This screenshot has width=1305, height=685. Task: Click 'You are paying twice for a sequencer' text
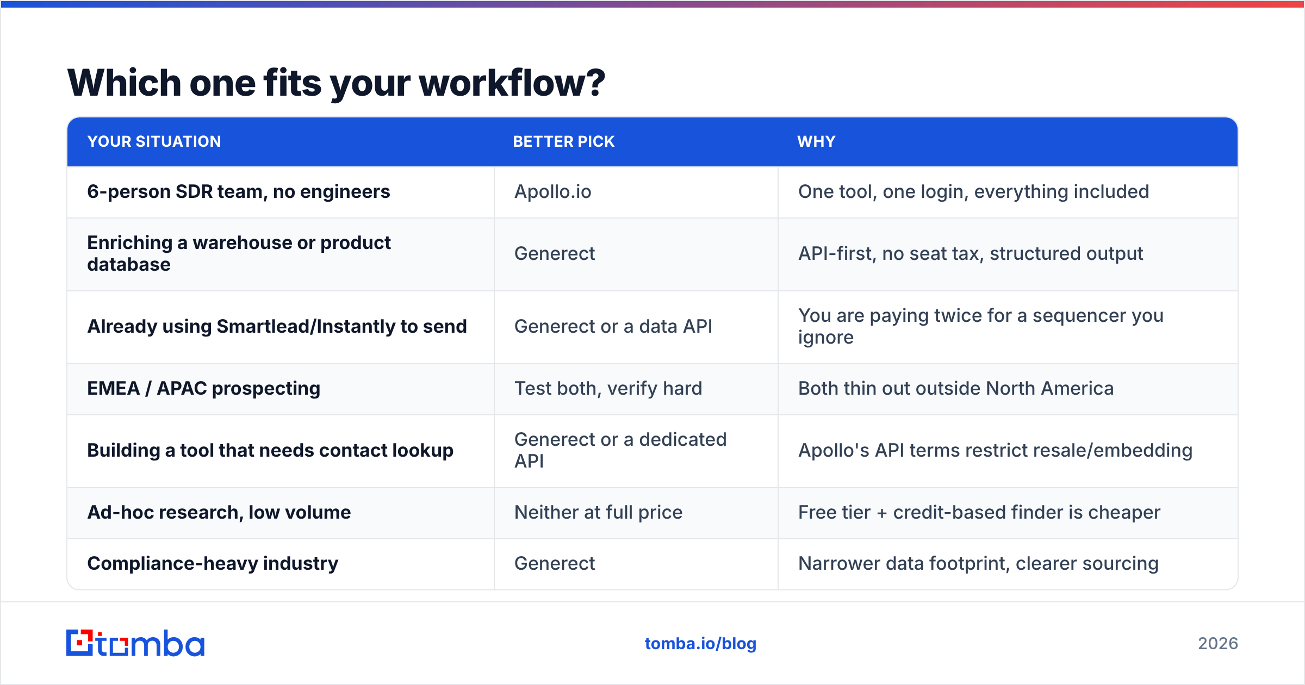981,326
